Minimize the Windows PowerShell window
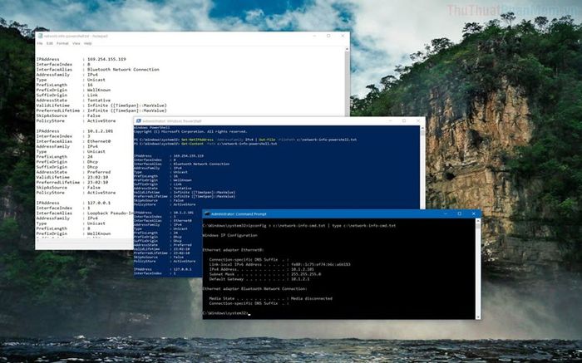582x363 pixels. pos(390,121)
